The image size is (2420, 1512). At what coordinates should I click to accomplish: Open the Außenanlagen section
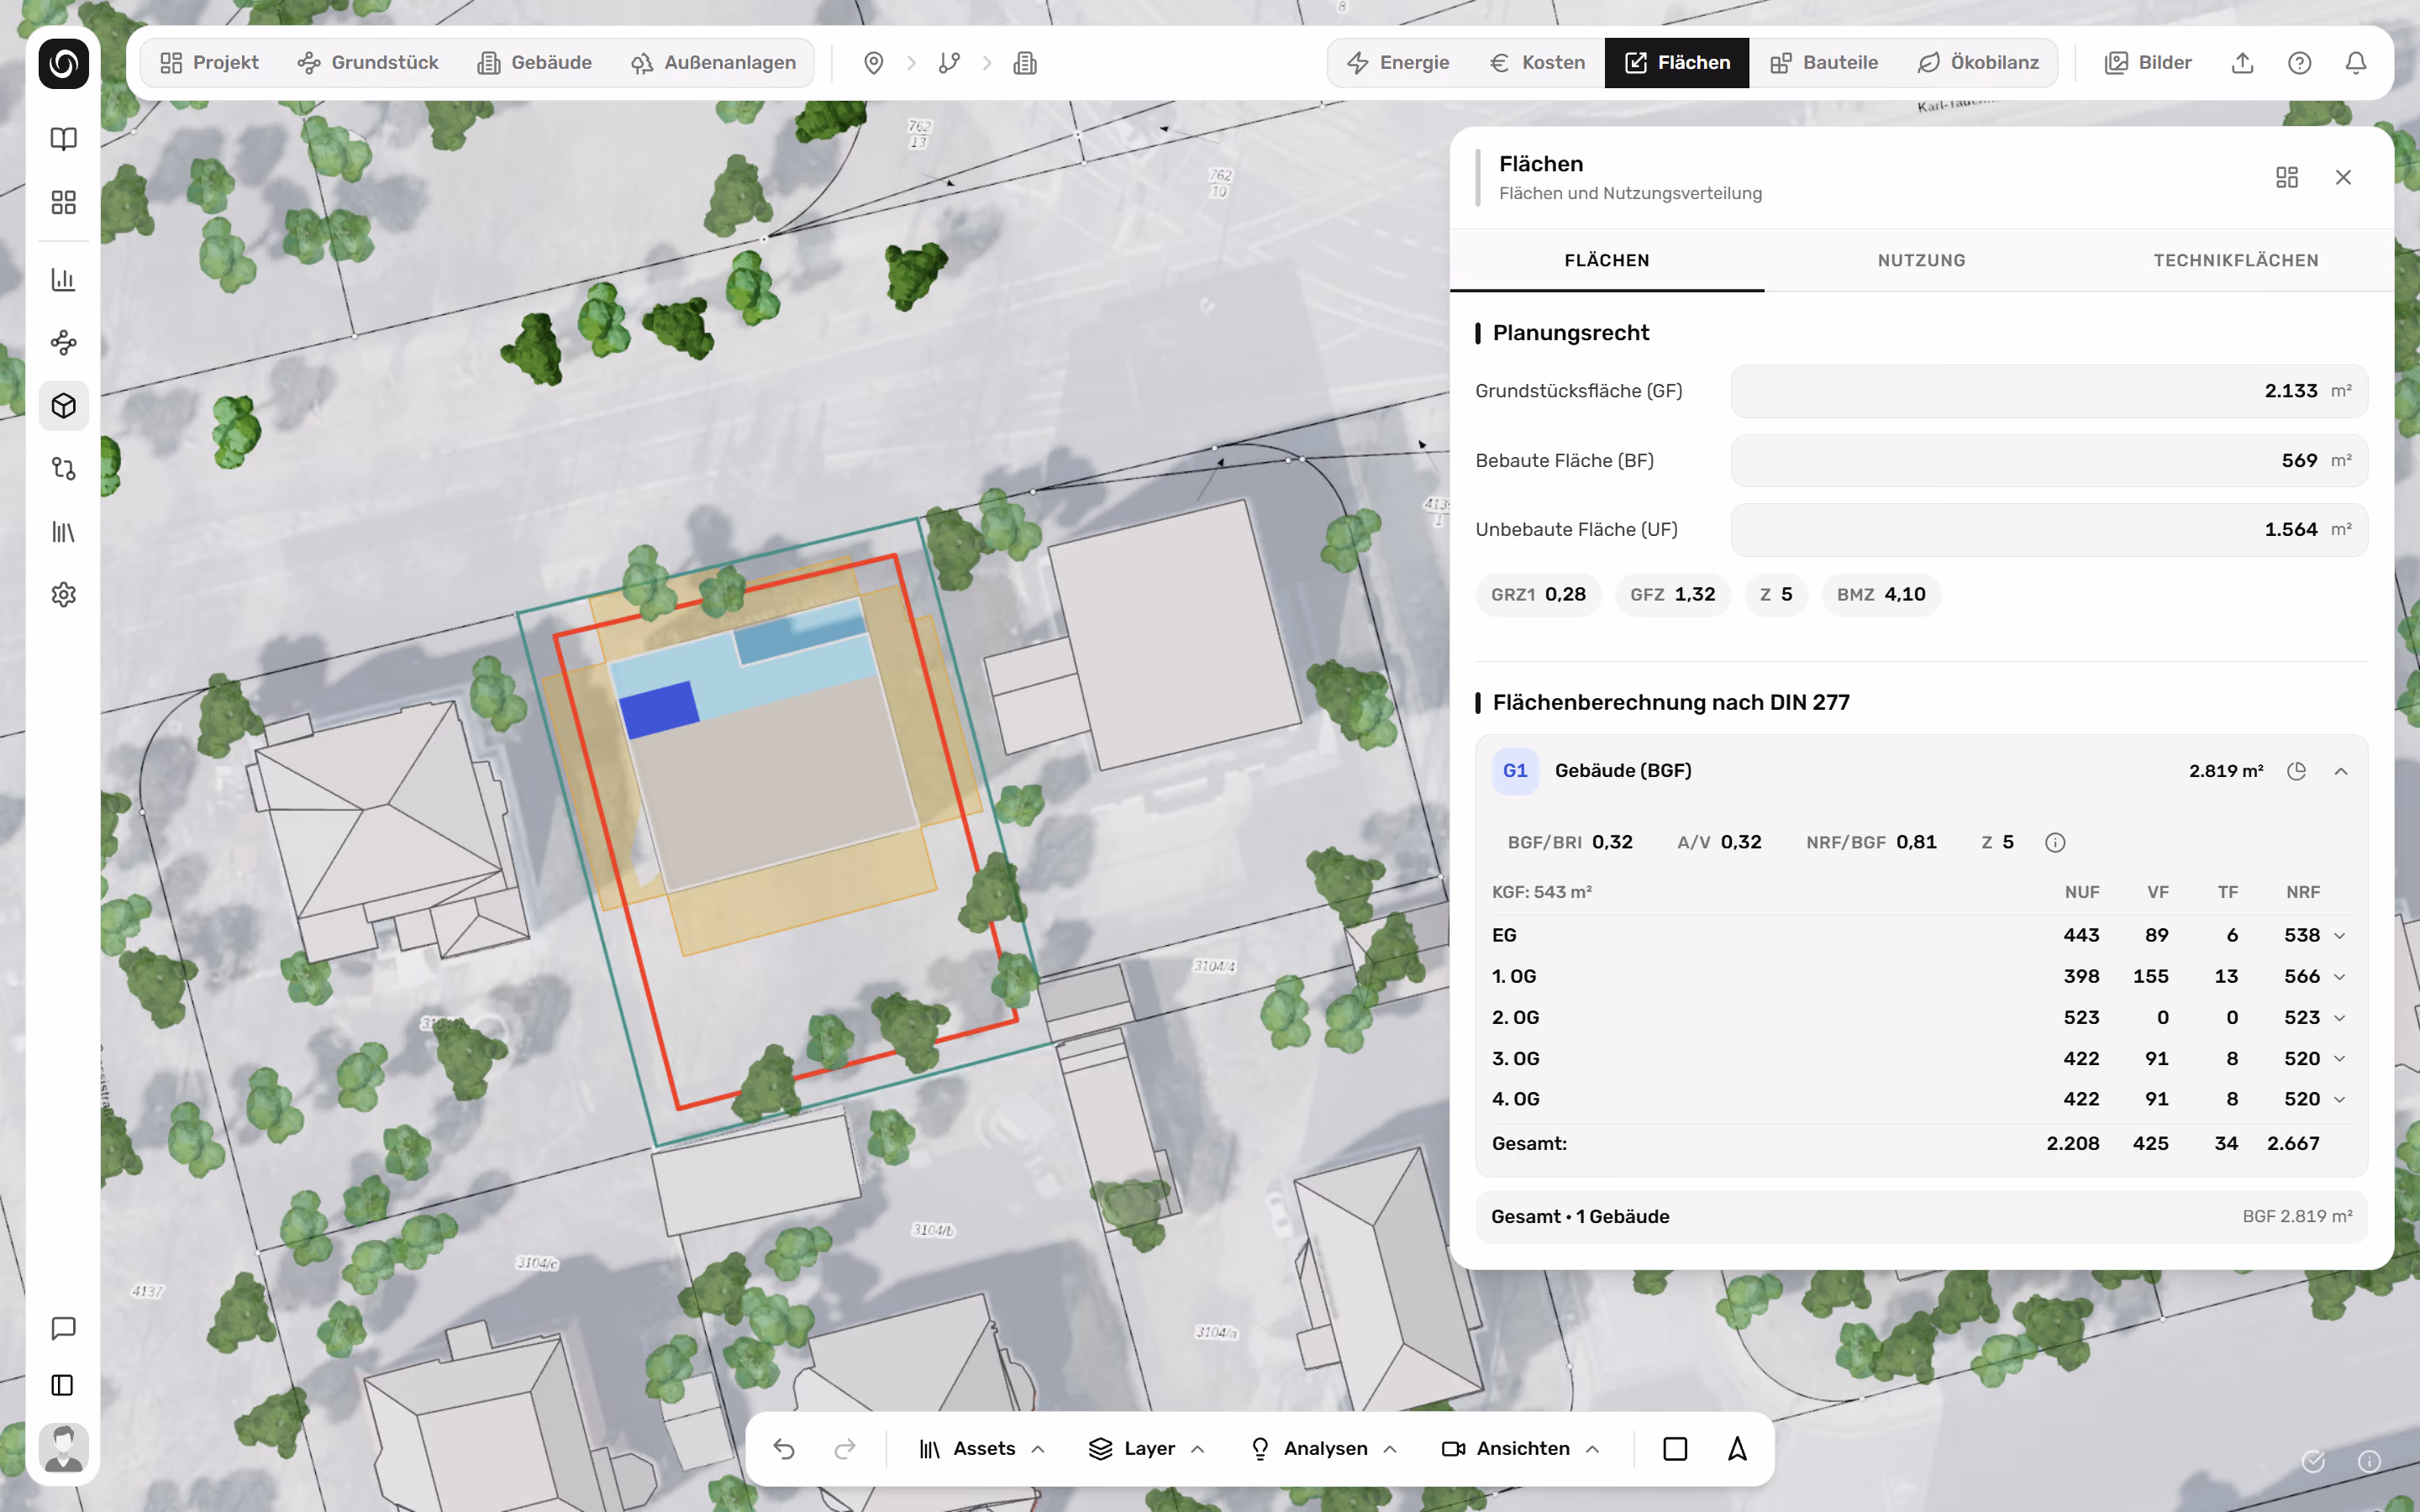pyautogui.click(x=713, y=63)
